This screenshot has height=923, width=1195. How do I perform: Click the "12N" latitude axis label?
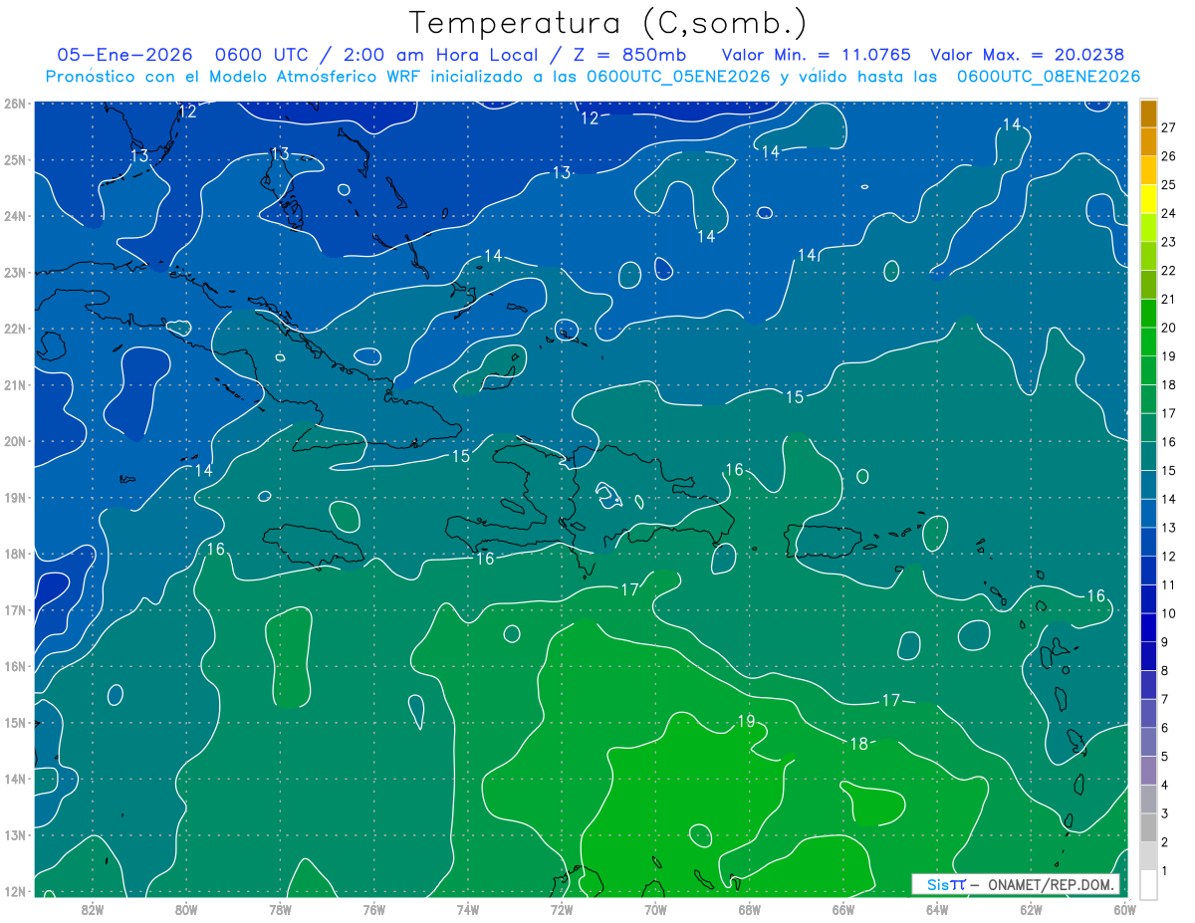pyautogui.click(x=15, y=890)
